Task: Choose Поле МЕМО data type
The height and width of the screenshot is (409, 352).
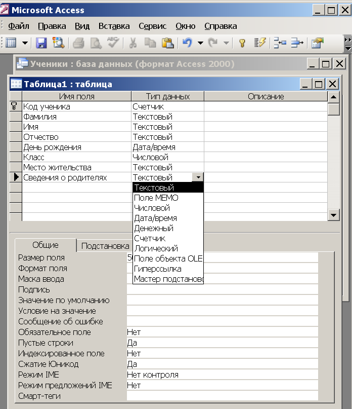Action: tap(168, 198)
